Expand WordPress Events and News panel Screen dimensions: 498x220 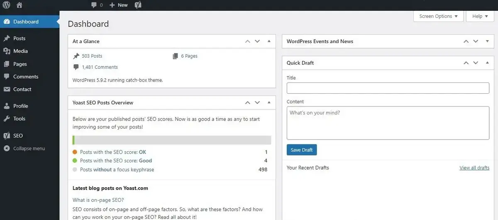tap(487, 41)
